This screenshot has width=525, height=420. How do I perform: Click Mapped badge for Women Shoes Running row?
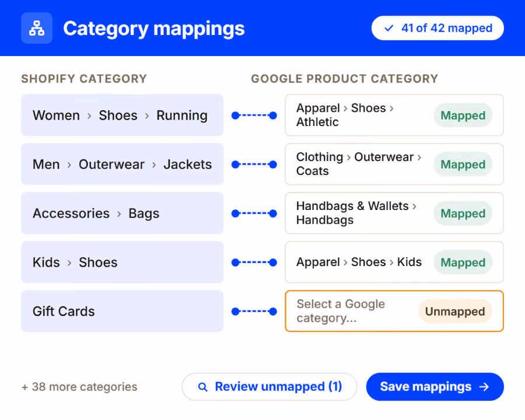click(x=463, y=116)
